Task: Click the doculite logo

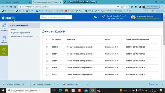Action: point(9,18)
